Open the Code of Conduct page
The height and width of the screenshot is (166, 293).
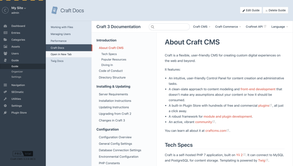click(x=111, y=71)
